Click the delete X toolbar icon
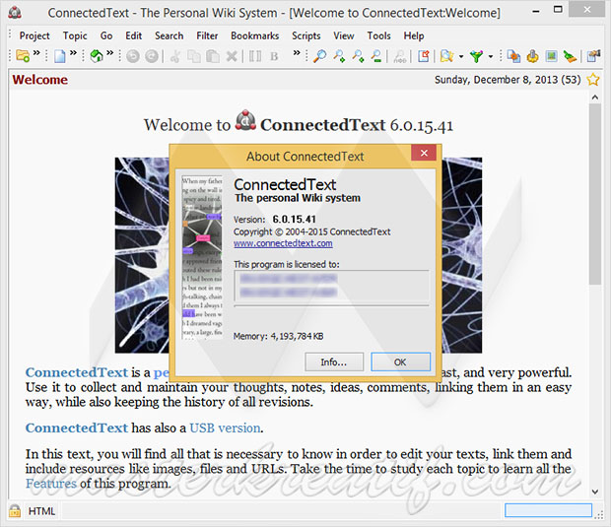This screenshot has height=527, width=611. [232, 56]
